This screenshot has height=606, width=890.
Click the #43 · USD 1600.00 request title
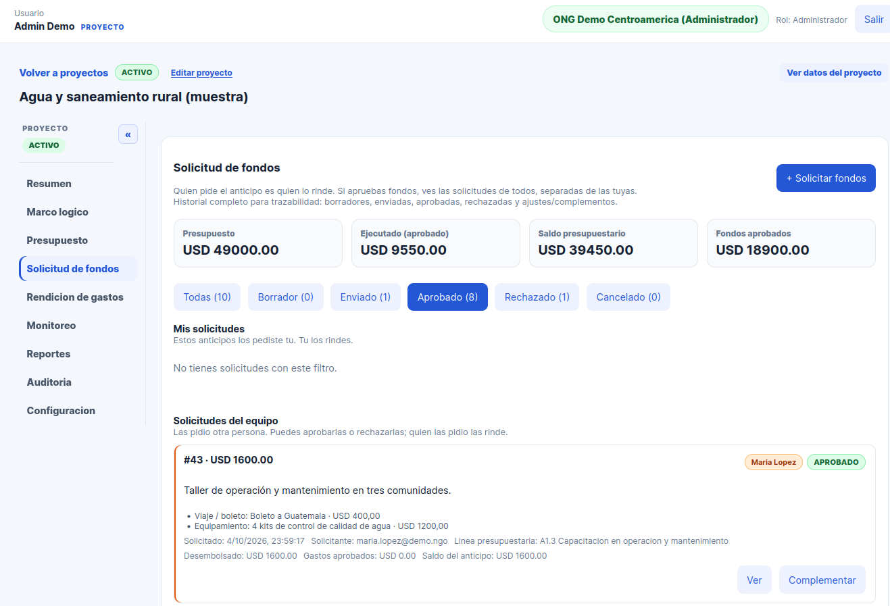228,460
